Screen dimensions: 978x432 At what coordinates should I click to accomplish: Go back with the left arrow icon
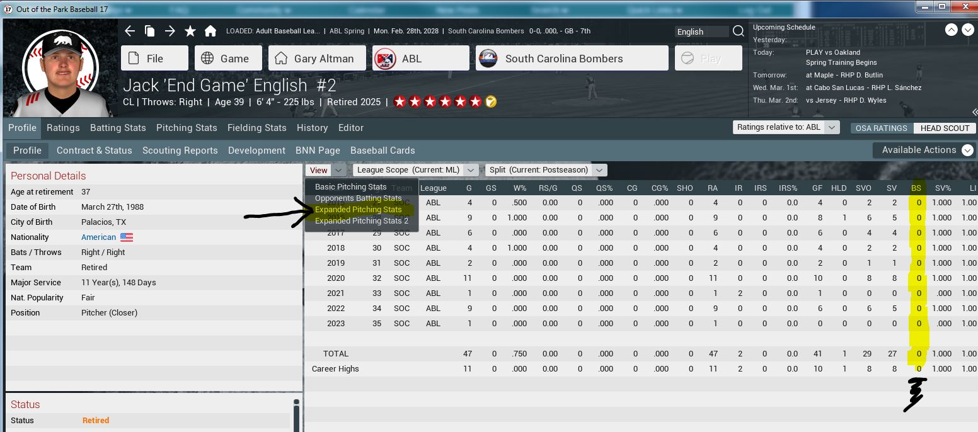pos(130,31)
